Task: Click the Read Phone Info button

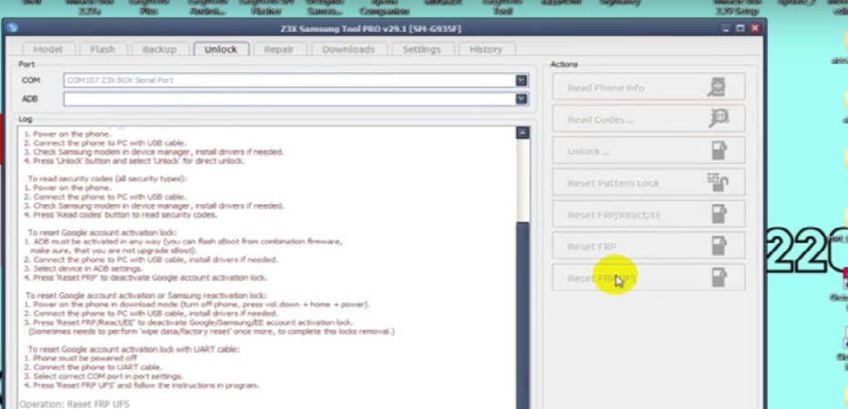Action: (648, 87)
